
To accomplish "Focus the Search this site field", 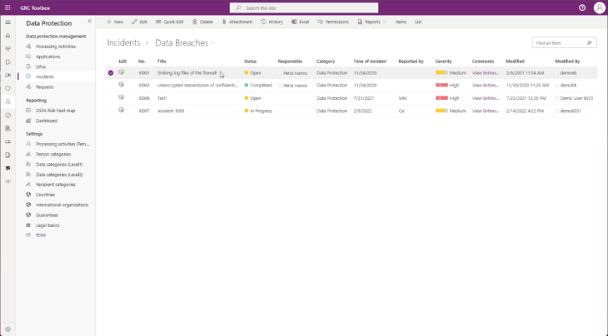I will tap(304, 7).
